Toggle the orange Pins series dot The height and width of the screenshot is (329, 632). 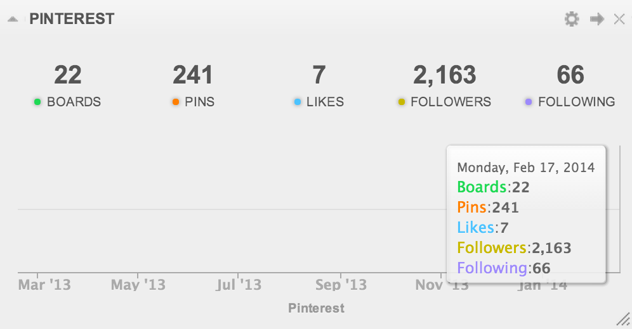pos(176,102)
